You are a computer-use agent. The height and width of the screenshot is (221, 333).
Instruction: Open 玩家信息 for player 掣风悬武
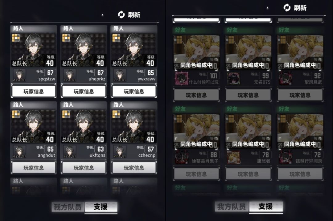coord(300,95)
